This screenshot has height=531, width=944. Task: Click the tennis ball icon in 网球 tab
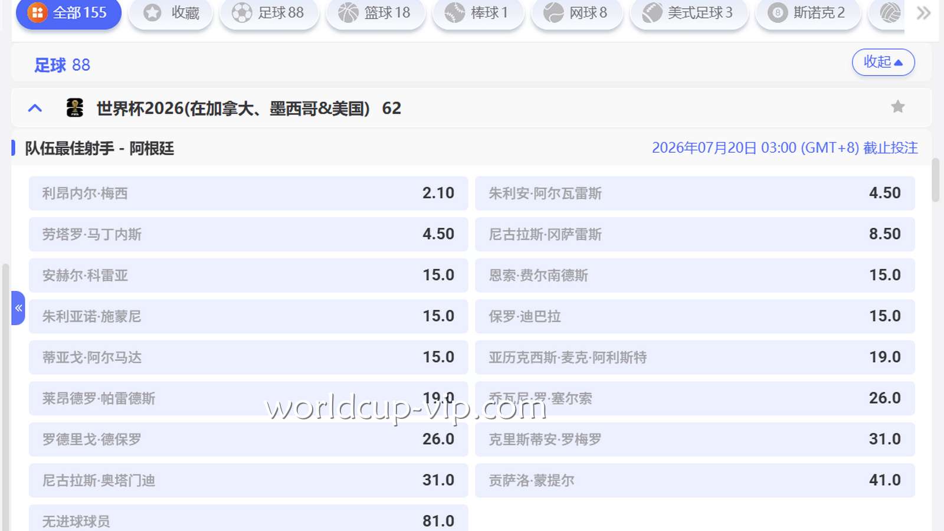(x=553, y=13)
